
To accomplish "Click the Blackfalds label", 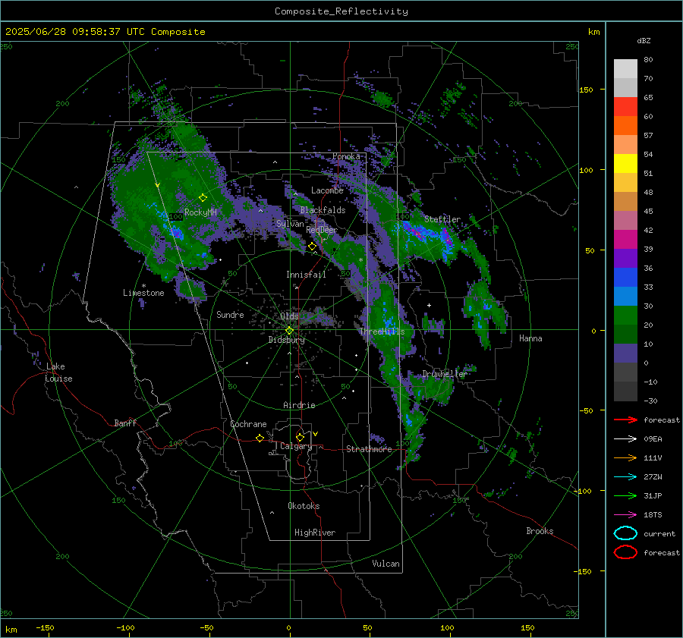I will [323, 210].
